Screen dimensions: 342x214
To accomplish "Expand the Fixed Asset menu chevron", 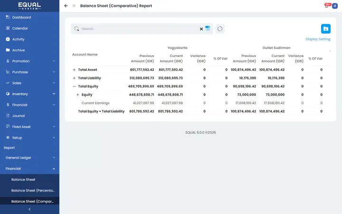I will (x=54, y=126).
